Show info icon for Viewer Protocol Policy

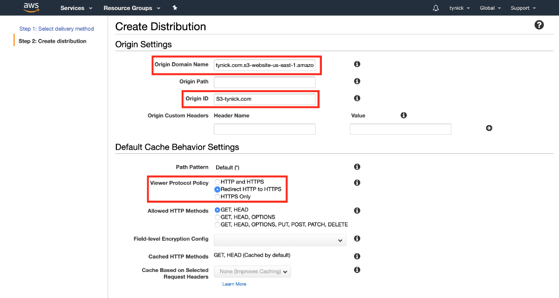tap(357, 183)
